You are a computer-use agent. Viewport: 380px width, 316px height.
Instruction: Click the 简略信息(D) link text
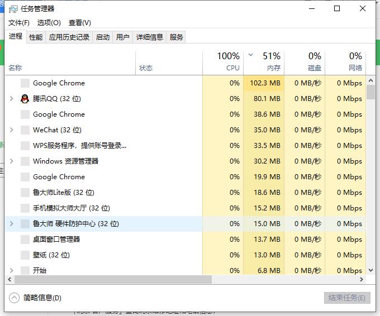click(x=42, y=298)
